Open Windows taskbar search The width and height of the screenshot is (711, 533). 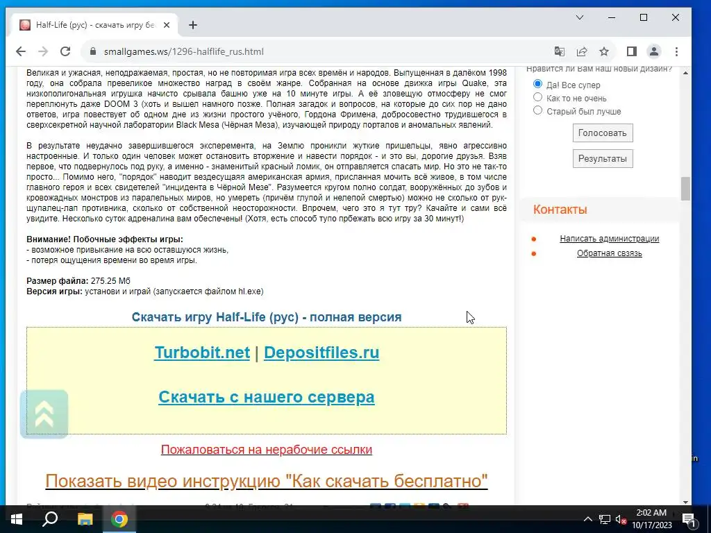[50, 519]
